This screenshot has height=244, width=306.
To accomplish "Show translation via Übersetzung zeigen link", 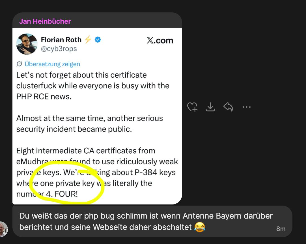I will click(52, 64).
